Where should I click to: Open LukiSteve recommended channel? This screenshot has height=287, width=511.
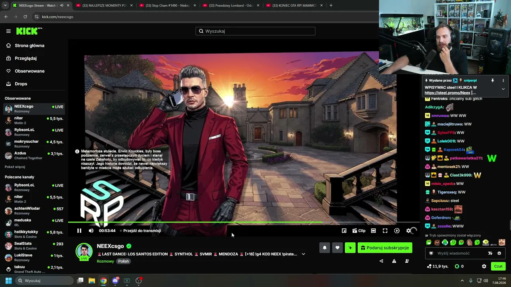pos(34,257)
